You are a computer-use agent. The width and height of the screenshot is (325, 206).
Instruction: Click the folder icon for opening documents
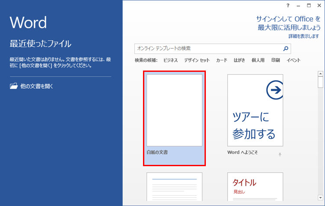pos(14,86)
